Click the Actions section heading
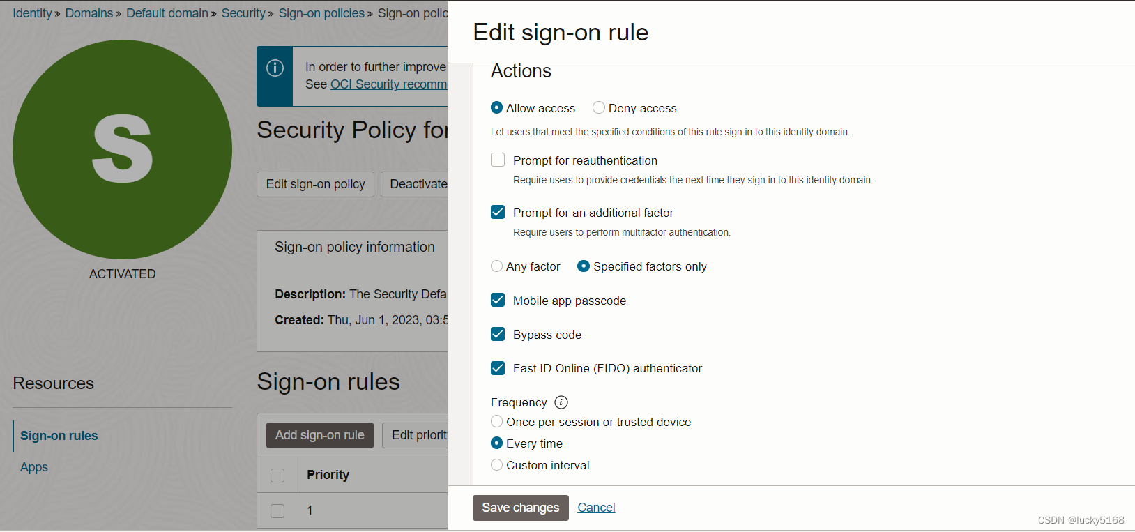Screen dimensions: 1135x532 [x=521, y=71]
